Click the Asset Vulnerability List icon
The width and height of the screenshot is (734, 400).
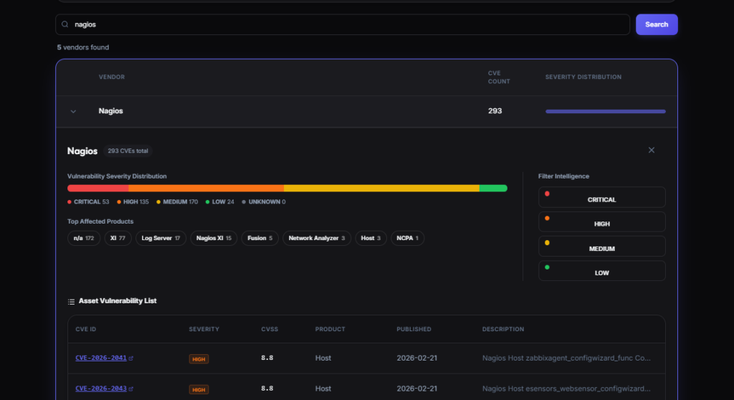[x=71, y=302]
